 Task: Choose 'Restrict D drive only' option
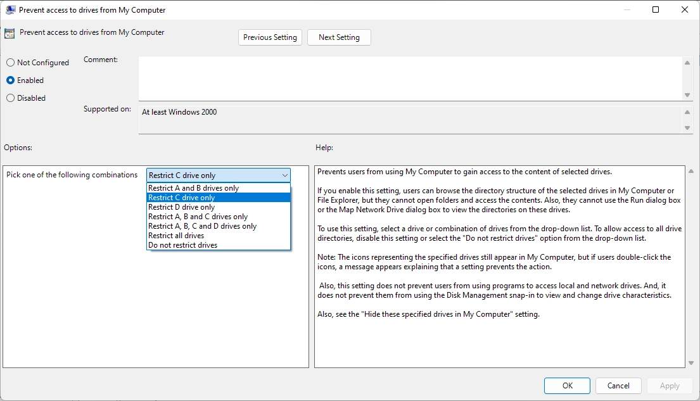[181, 207]
